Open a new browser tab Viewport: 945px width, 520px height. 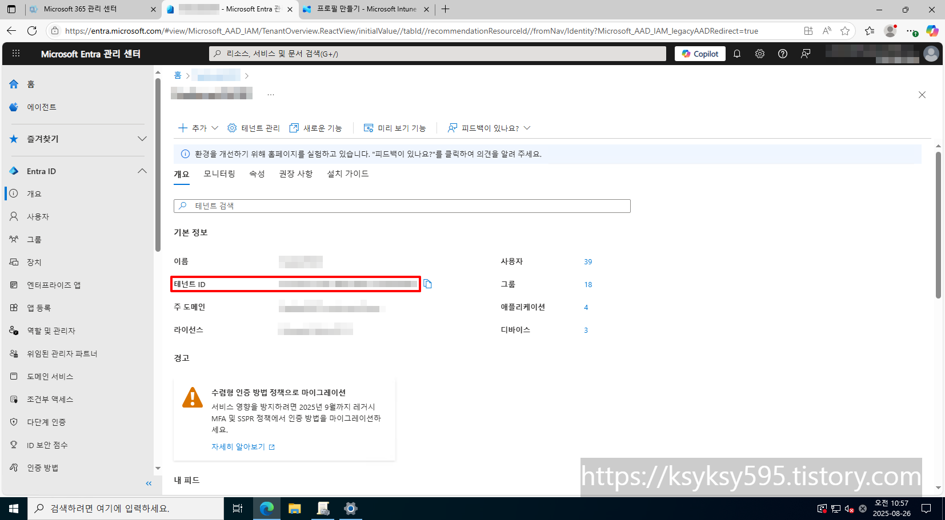point(446,9)
